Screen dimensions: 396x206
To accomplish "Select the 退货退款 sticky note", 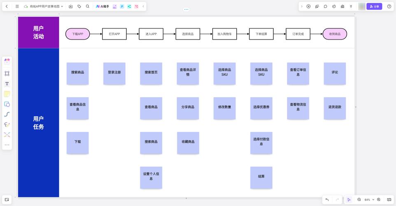I will pyautogui.click(x=335, y=108).
